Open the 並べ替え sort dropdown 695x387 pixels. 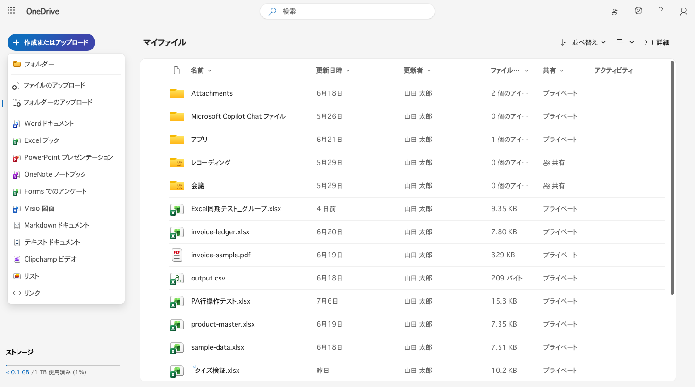[x=583, y=42]
